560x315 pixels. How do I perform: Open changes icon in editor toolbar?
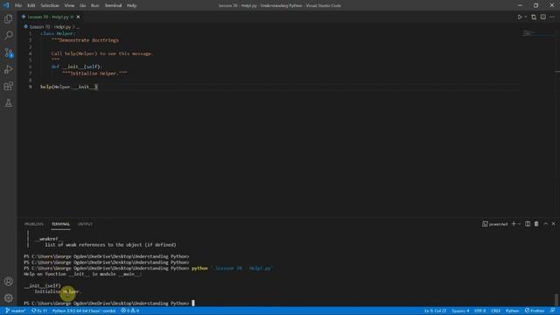click(534, 17)
